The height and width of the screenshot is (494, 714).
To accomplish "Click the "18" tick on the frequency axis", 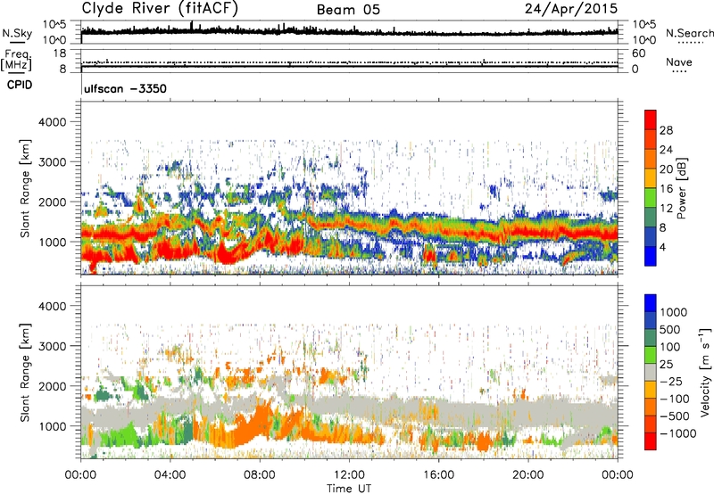I will (x=60, y=54).
